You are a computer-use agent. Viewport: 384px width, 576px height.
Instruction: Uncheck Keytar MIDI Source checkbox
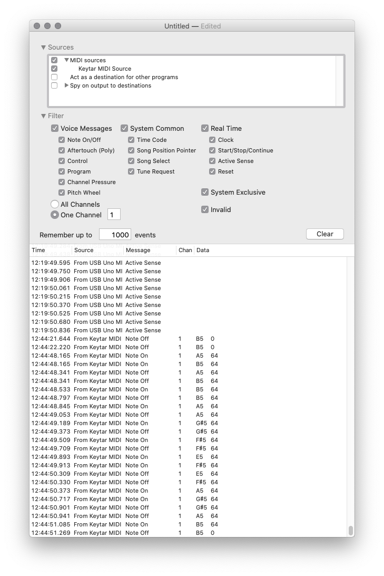[54, 69]
